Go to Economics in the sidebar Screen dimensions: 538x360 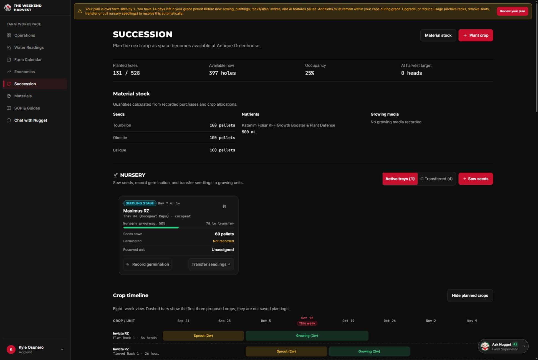(x=35, y=72)
